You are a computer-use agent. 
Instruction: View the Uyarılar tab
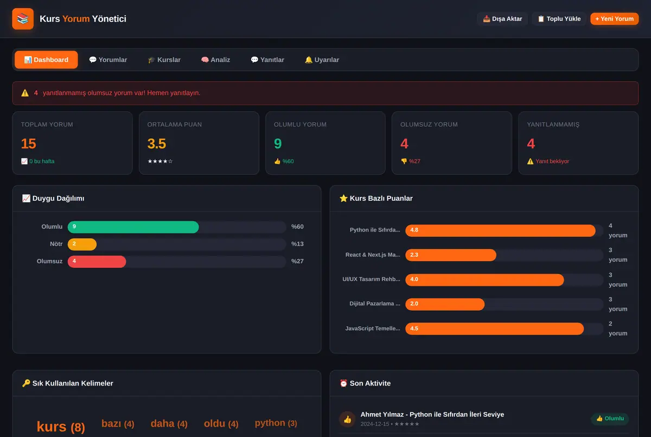click(322, 60)
